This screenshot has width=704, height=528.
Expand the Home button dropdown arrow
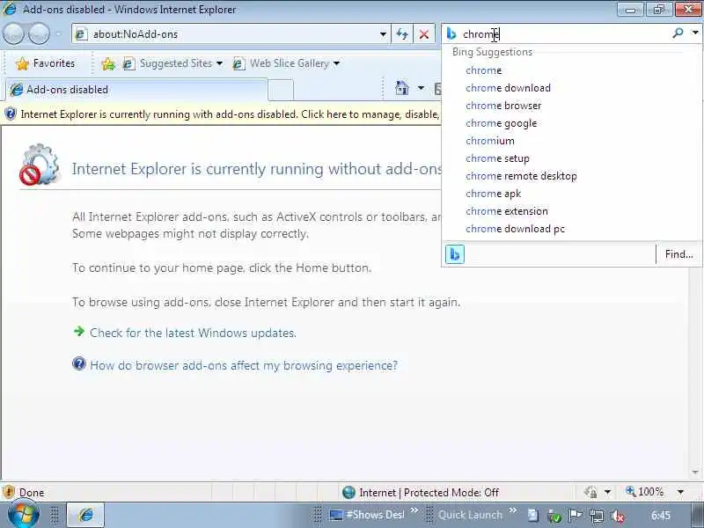coord(421,88)
